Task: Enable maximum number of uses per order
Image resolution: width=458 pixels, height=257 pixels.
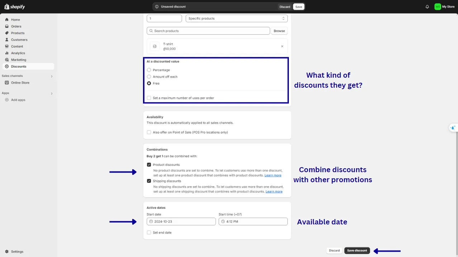Action: 149,98
